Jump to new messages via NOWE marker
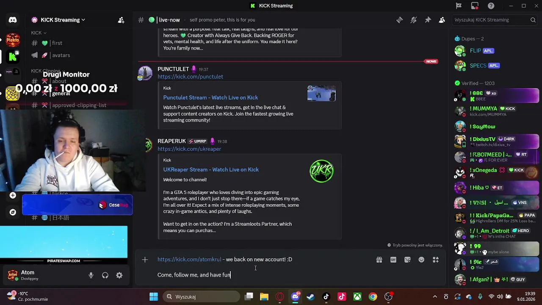The image size is (542, 305). pos(431,61)
